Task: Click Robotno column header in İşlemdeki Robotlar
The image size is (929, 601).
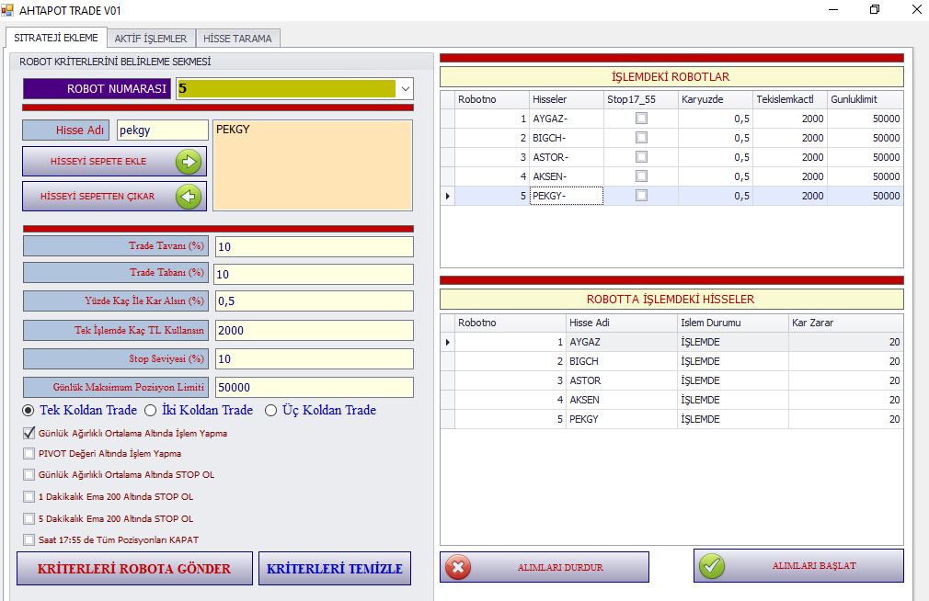Action: pyautogui.click(x=492, y=99)
